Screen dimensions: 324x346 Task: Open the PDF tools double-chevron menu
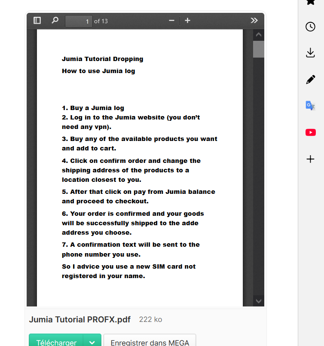point(254,21)
